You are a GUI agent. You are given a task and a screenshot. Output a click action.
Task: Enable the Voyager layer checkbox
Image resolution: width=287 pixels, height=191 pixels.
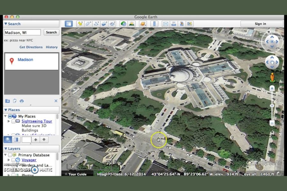13,160
